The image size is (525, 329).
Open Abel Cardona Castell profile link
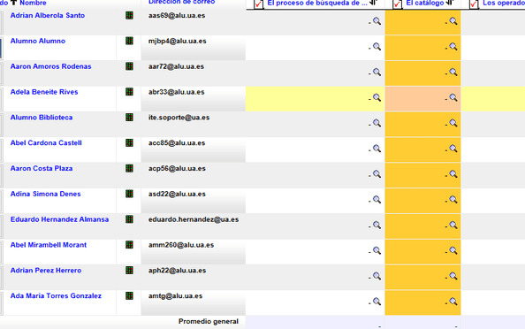(x=46, y=142)
